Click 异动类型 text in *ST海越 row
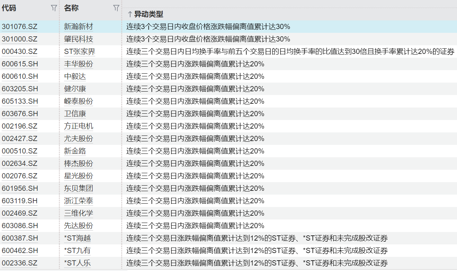Viewport: 457px width, 271px height. coord(257,238)
